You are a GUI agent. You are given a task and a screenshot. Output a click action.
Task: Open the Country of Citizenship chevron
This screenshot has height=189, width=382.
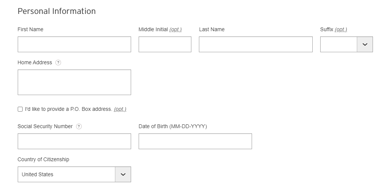pos(123,174)
